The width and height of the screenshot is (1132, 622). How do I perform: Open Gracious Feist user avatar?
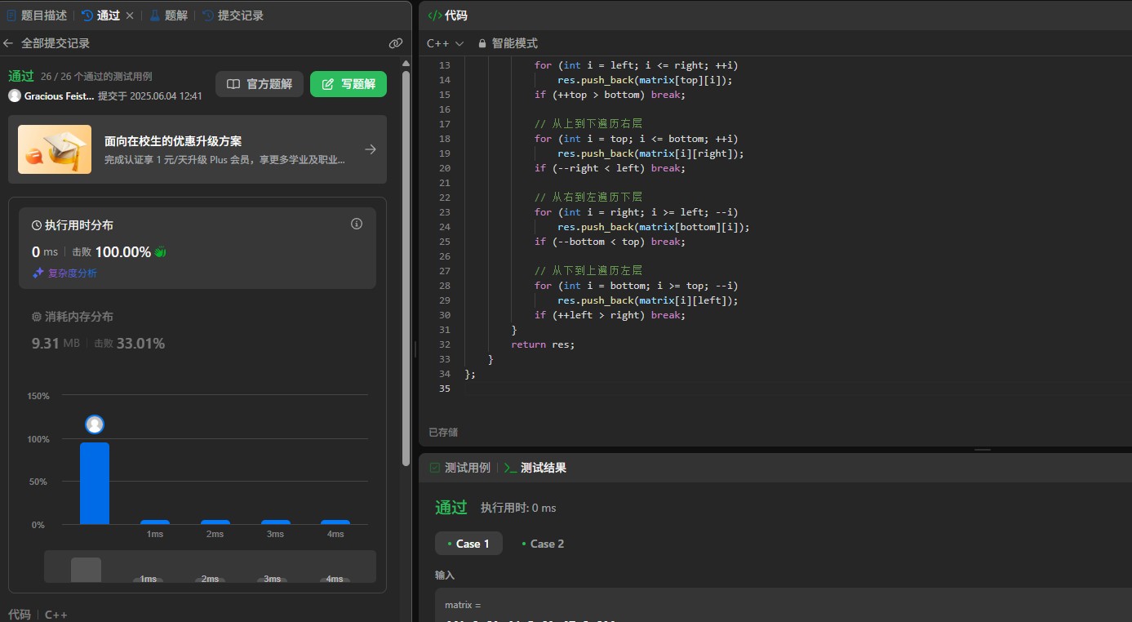(x=15, y=96)
